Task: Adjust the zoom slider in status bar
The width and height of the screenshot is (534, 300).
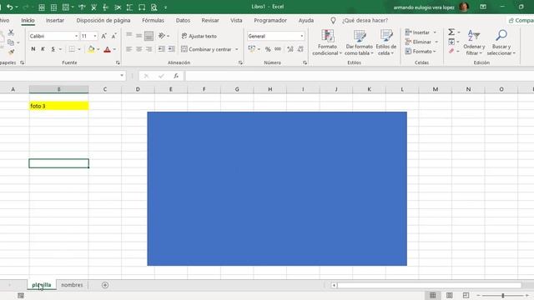Action: click(502, 296)
